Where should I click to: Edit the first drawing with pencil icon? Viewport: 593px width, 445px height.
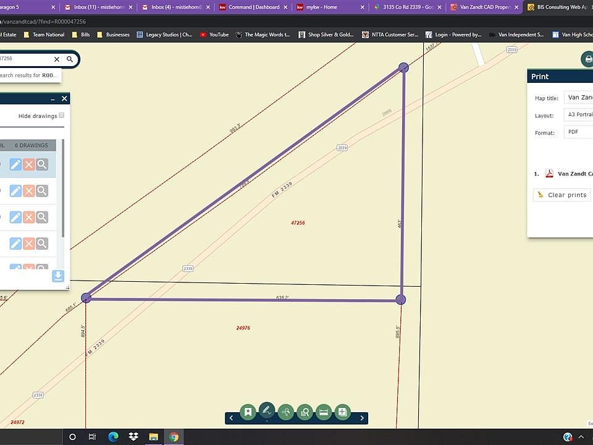pos(15,164)
